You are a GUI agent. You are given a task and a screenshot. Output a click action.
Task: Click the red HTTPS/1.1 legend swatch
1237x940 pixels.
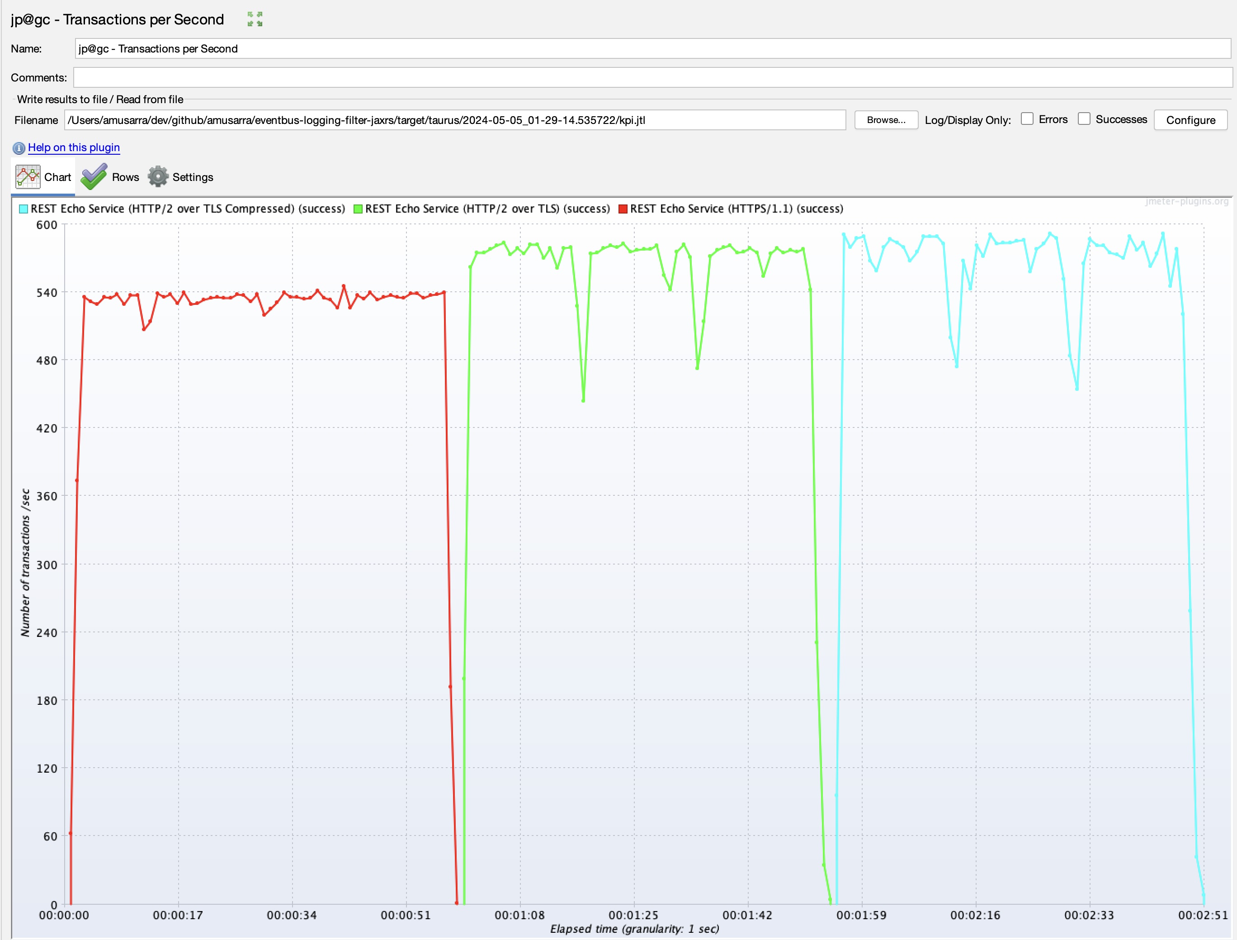623,209
